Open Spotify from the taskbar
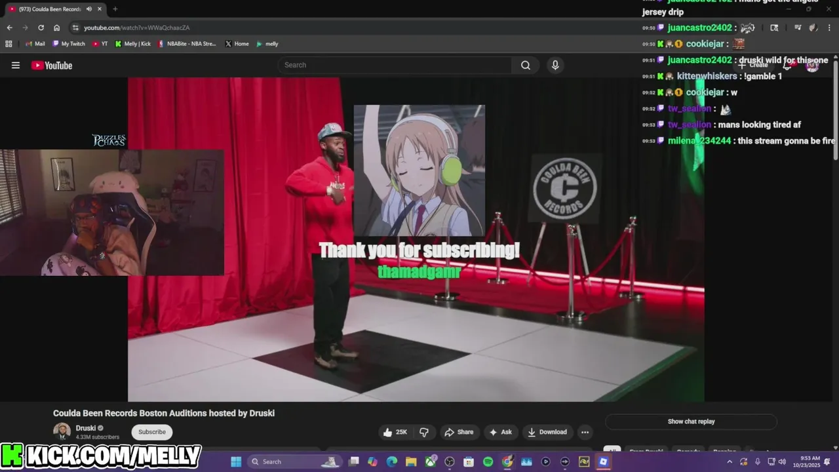 pyautogui.click(x=488, y=462)
